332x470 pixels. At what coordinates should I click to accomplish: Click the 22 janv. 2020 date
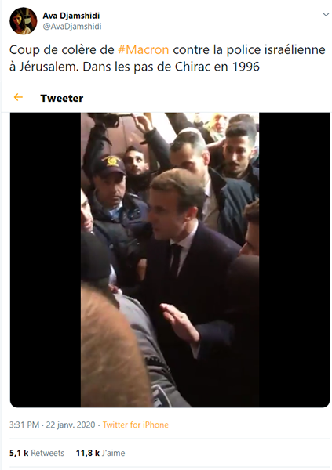[71, 425]
